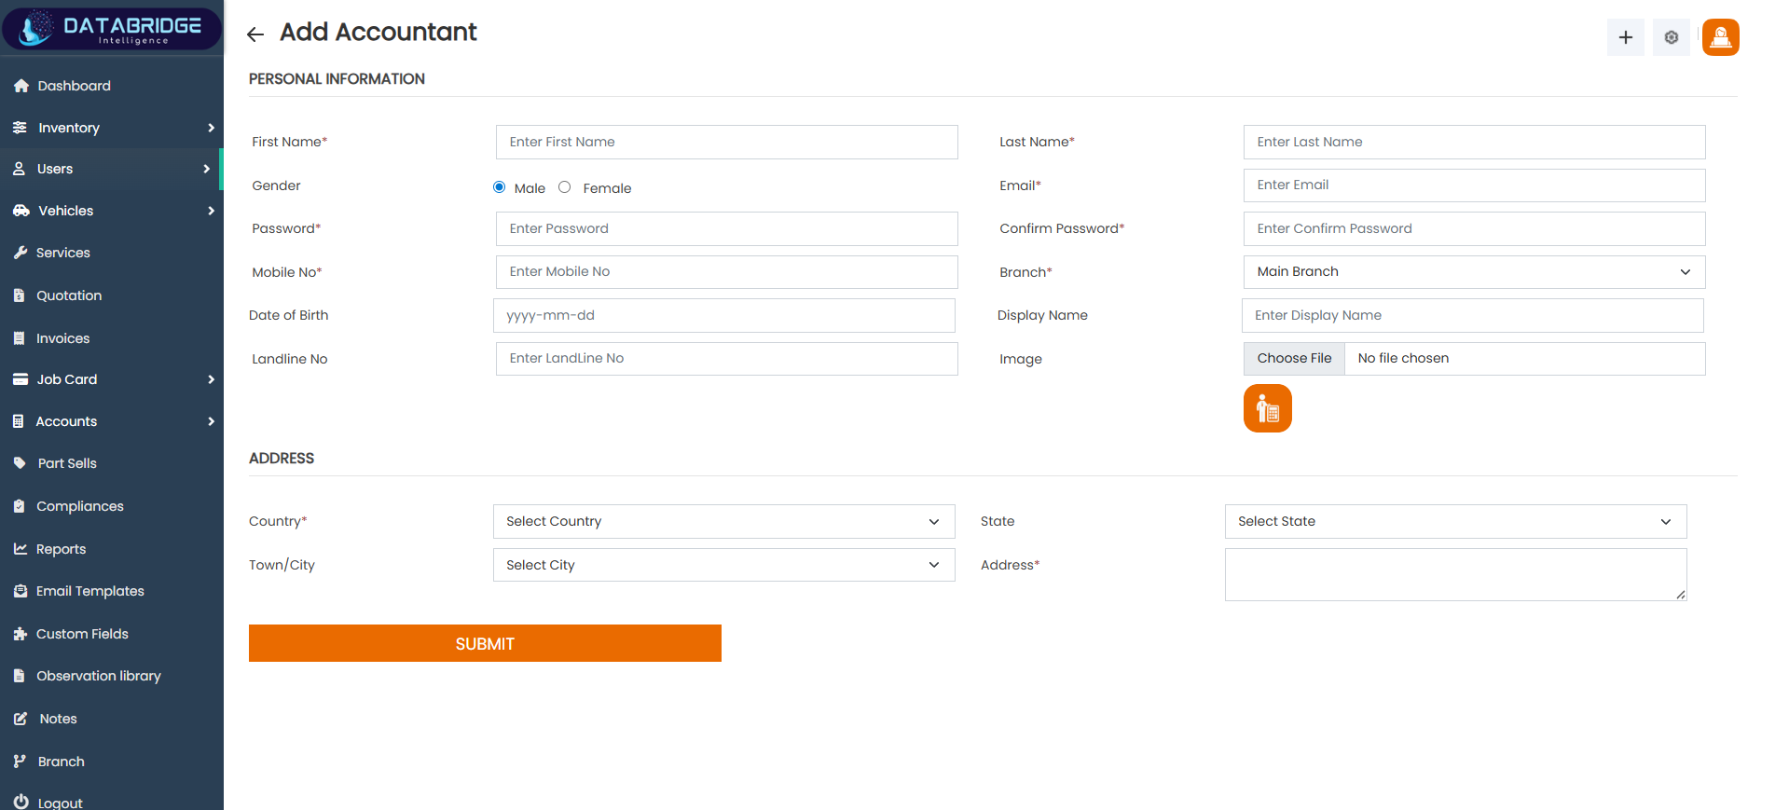Click the Invoices receipt icon
This screenshot has height=810, width=1789.
click(19, 338)
